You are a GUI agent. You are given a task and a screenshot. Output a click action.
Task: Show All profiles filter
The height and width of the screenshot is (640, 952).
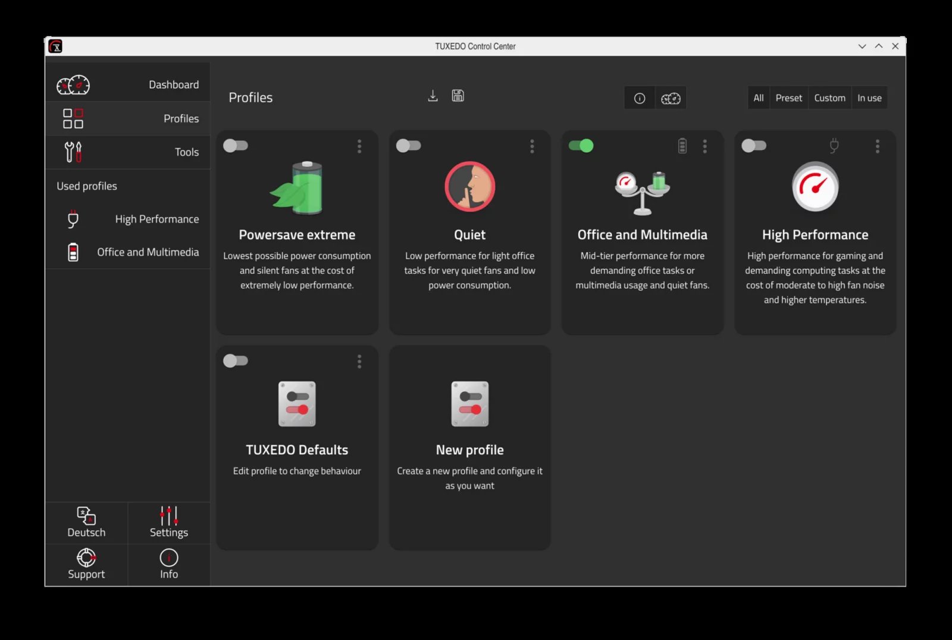pyautogui.click(x=759, y=98)
